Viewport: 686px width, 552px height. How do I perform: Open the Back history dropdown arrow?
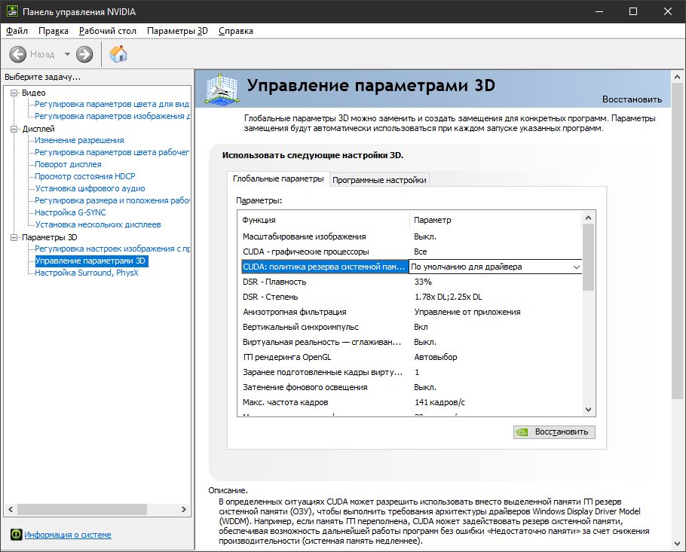tap(67, 54)
